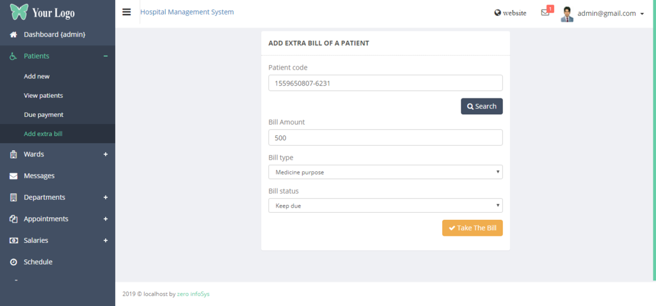656x306 pixels.
Task: Expand the Departments plus toggle
Action: tap(106, 197)
